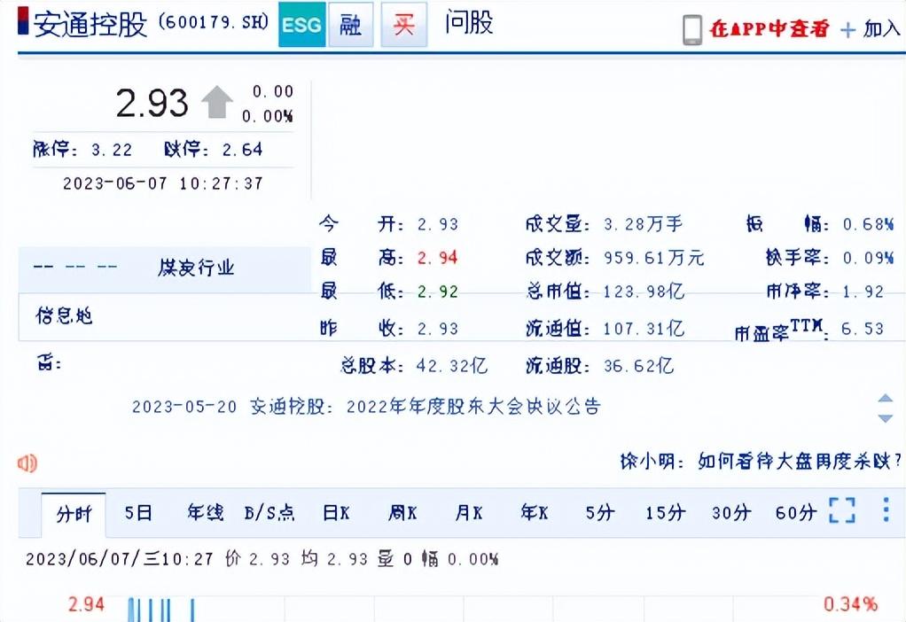Click the 流通股 value 36.62亿
Viewport: 906px width, 622px height.
click(639, 366)
